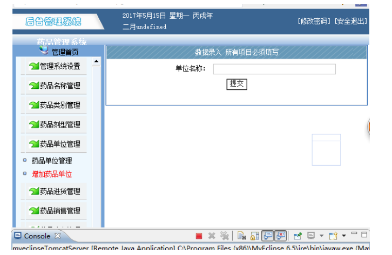Toggle Scroll Lock in Console toolbar
Screen dimensions: 392x255
tap(254, 236)
